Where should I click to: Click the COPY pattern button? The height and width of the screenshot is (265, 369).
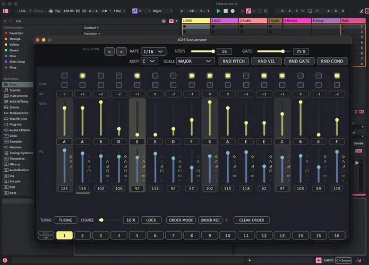coord(46,237)
